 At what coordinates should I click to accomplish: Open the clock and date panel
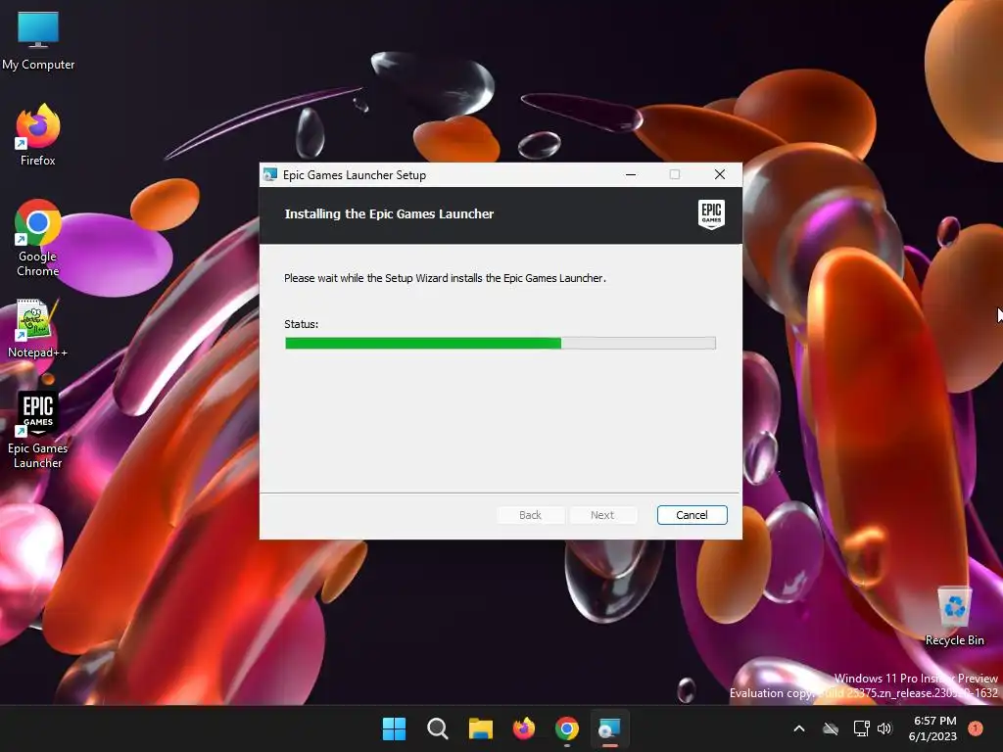pos(932,728)
